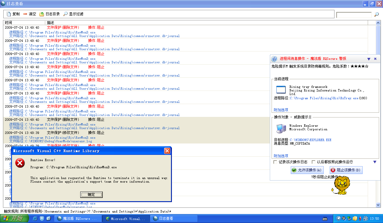
Task: Click the C:\WINDOWS\EXPLORER.EXE target link
Action: point(311,140)
